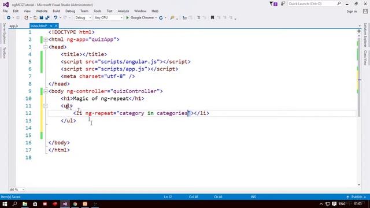370x208 pixels.
Task: Open the File menu
Action: pos(5,11)
